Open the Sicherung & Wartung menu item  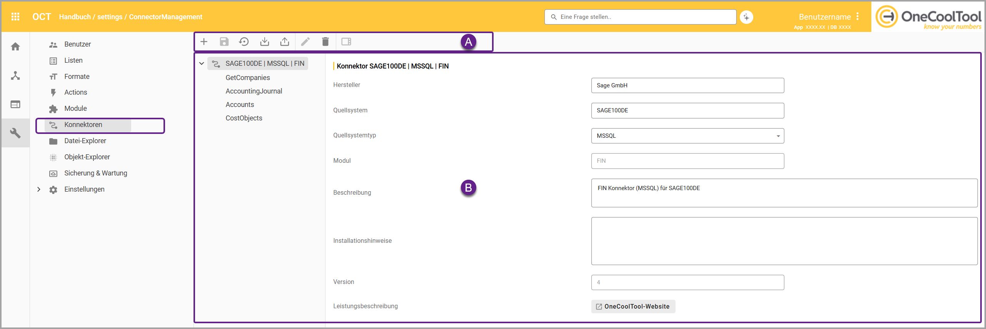click(x=96, y=173)
